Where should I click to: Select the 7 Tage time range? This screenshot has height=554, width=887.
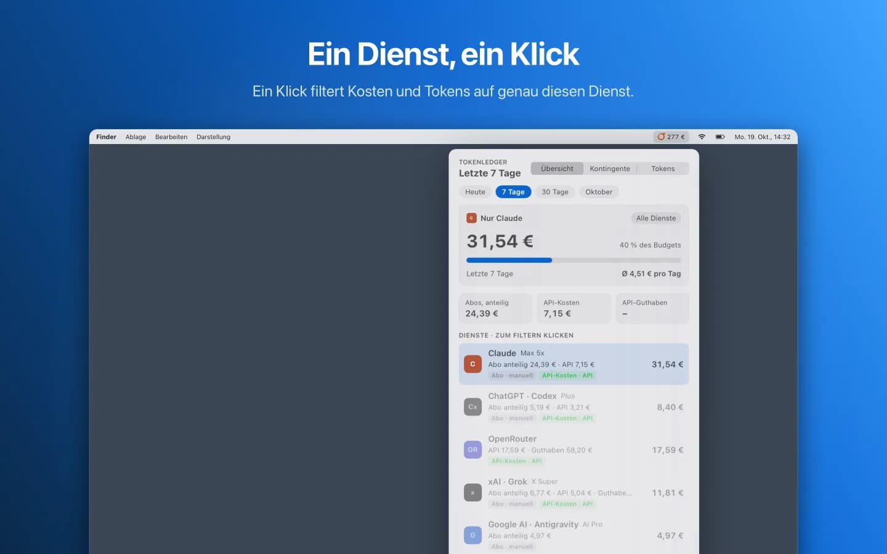pos(513,192)
